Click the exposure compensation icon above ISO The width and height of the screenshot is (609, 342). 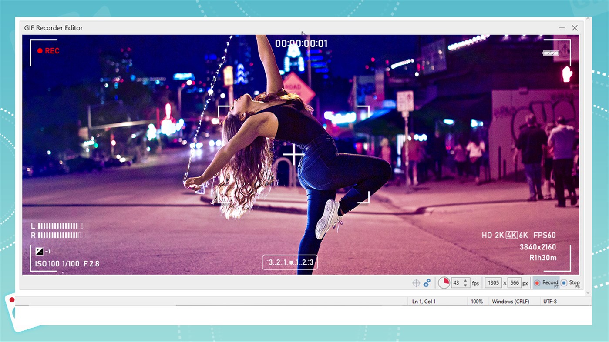(40, 251)
